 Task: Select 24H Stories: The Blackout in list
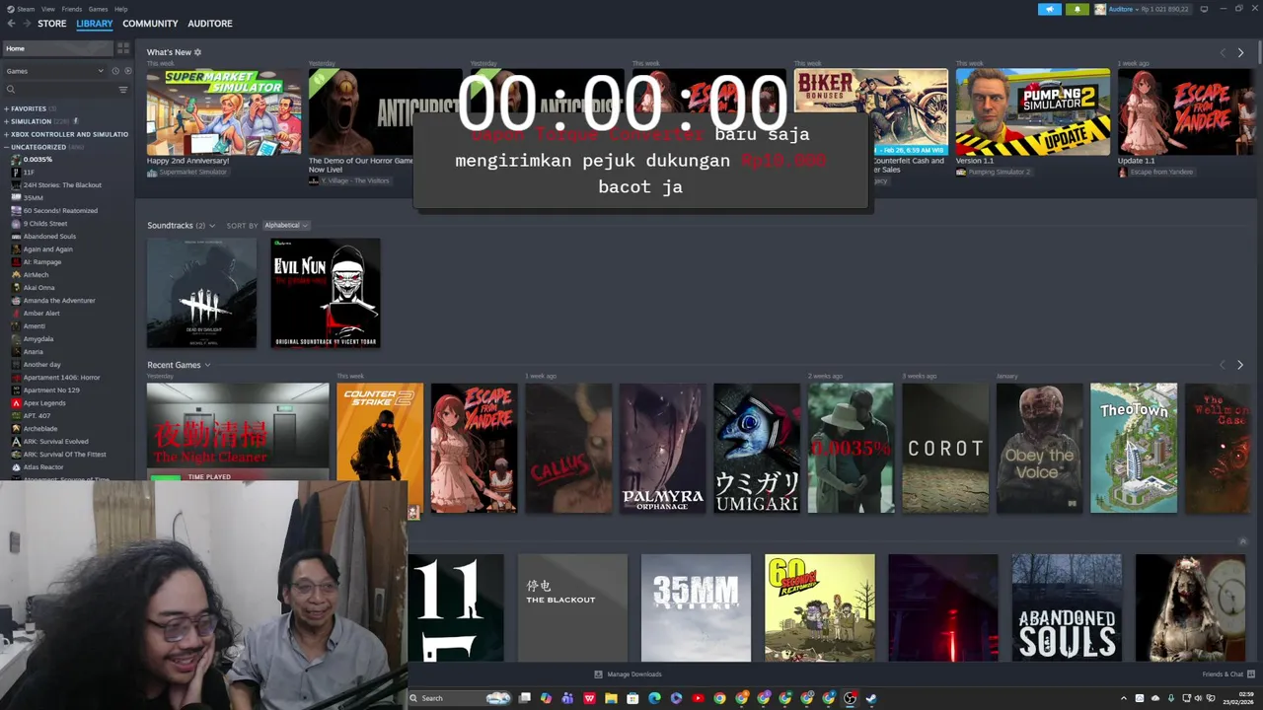pyautogui.click(x=62, y=185)
